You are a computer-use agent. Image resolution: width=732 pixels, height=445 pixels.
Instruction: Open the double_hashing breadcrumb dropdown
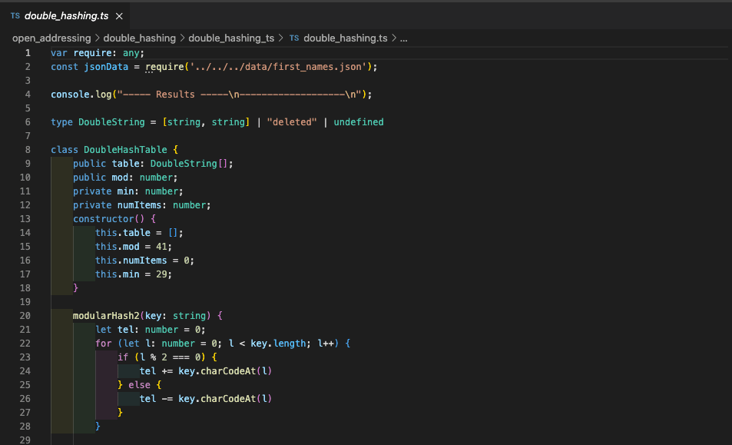tap(140, 38)
